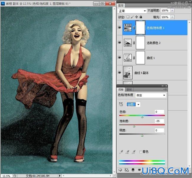192x178 pixels.
Task: Switch to the 图层 Layers tab
Action: (x=121, y=5)
